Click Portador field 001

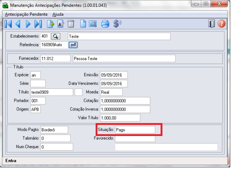[38, 101]
